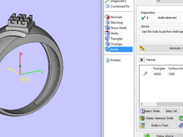The width and height of the screenshot is (183, 137).
Task: Click the Shells cube icon
Action: click(x=108, y=49)
